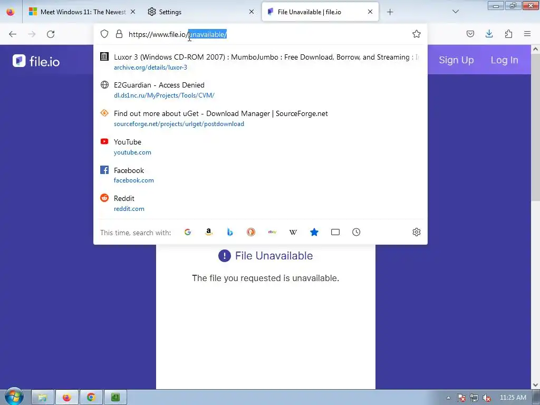Click the 11:25 AM clock
540x405 pixels.
point(513,398)
